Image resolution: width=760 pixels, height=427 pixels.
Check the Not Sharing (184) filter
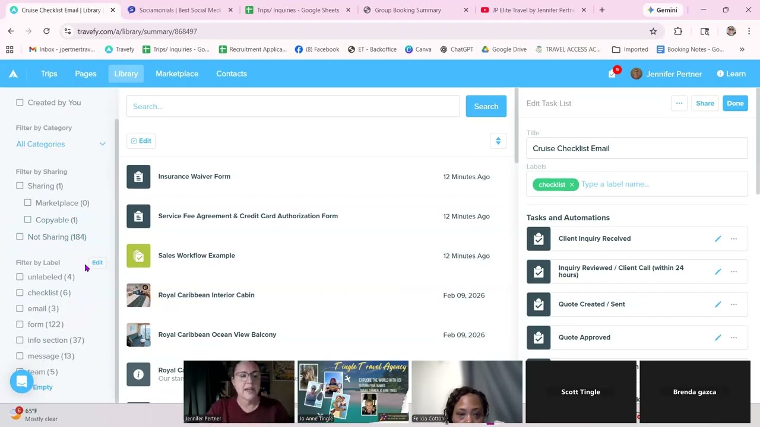20,237
